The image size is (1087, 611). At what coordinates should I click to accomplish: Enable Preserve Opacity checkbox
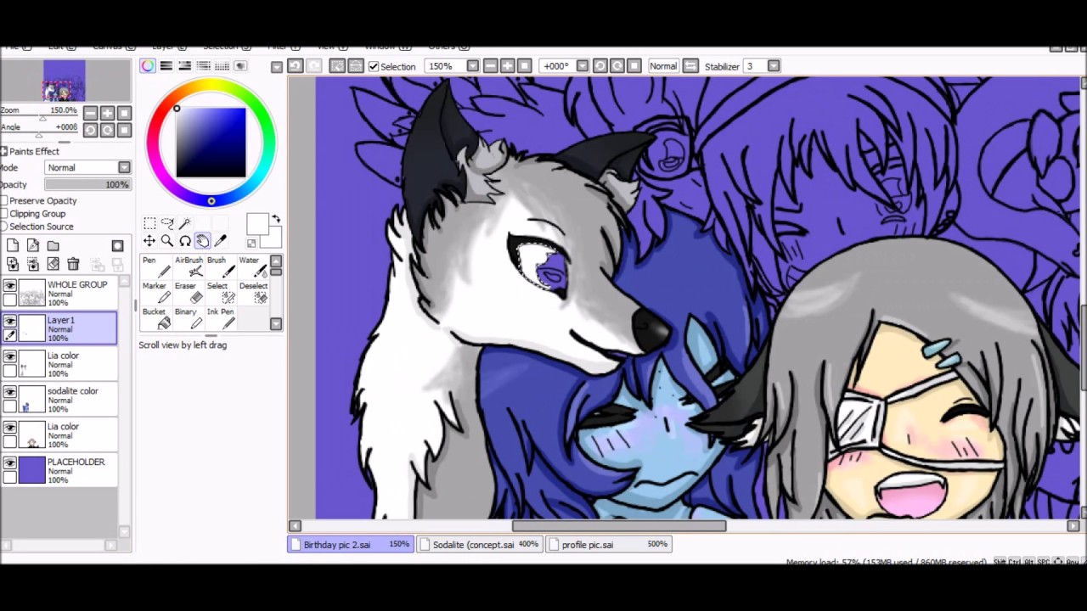(4, 201)
